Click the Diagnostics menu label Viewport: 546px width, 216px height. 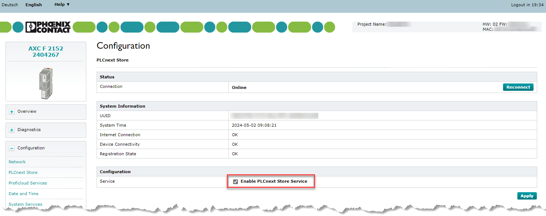29,130
